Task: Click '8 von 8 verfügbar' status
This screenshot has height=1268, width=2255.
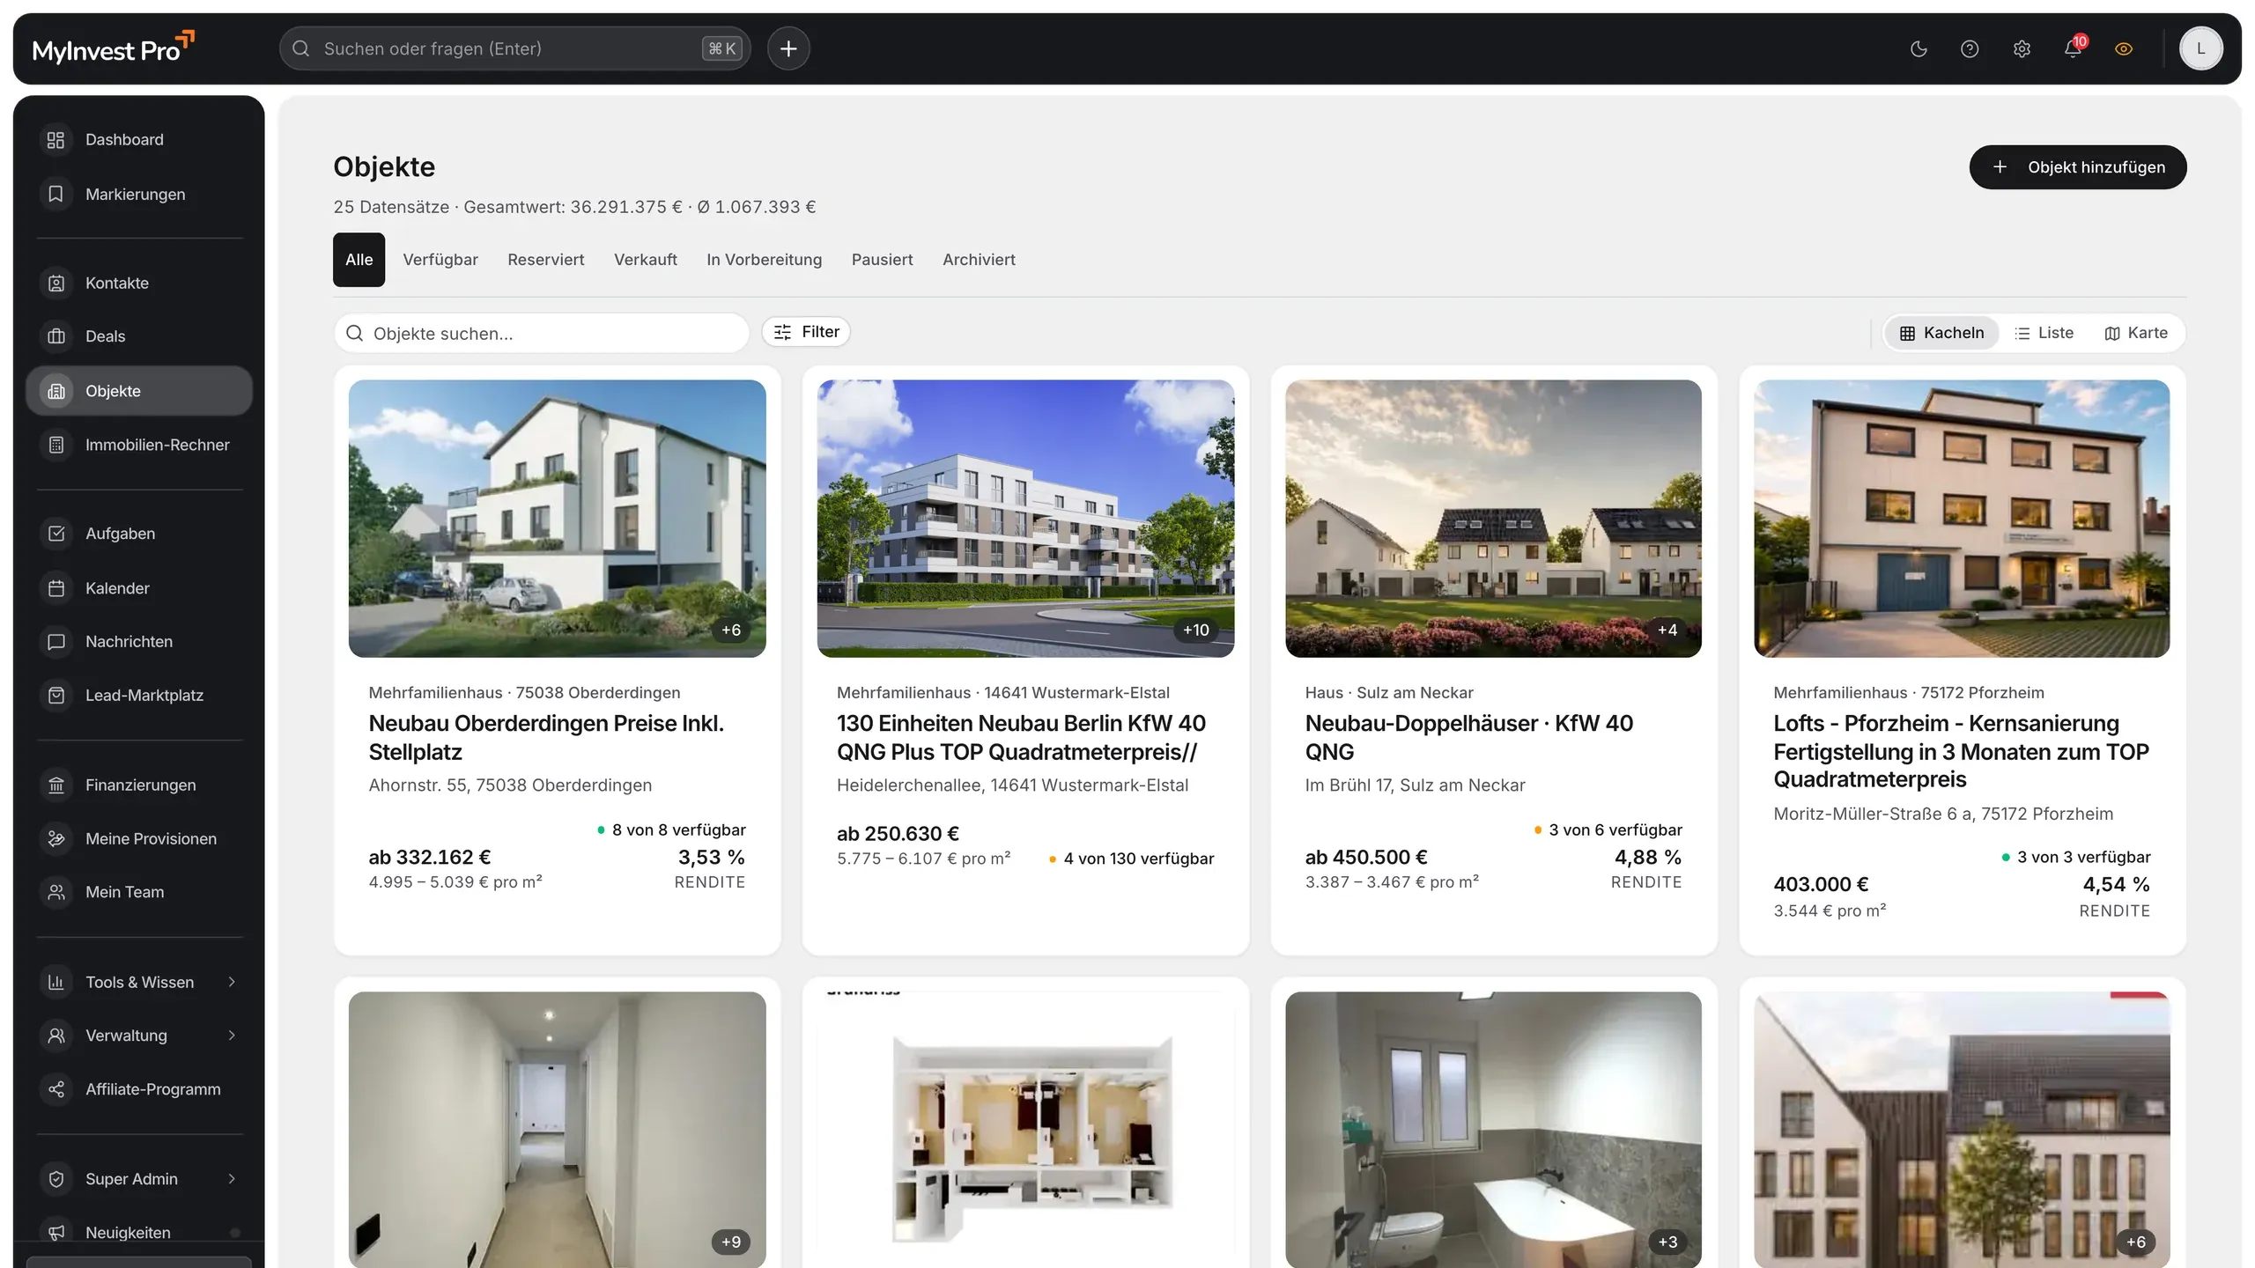Action: (x=671, y=829)
